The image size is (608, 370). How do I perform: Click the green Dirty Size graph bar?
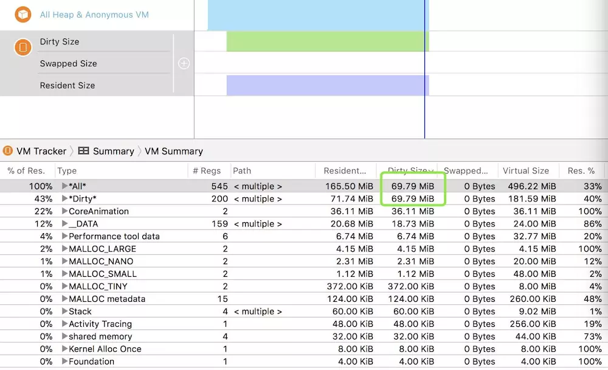point(328,41)
